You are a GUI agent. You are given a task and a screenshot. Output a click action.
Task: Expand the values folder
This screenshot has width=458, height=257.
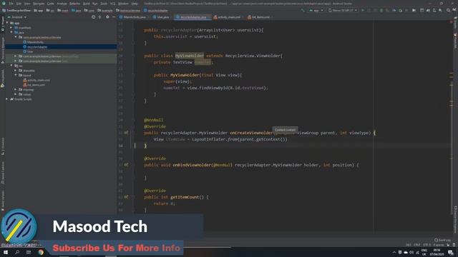[16, 94]
